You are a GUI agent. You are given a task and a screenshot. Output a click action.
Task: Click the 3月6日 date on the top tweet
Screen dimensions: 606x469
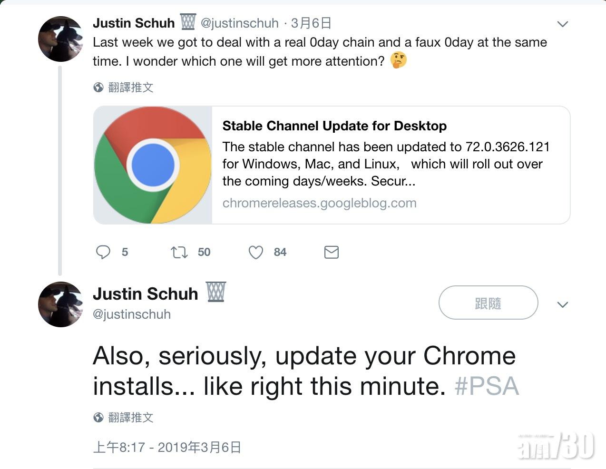pos(312,23)
